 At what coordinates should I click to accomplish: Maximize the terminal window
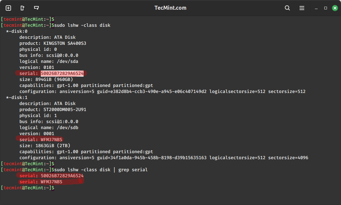pyautogui.click(x=326, y=8)
